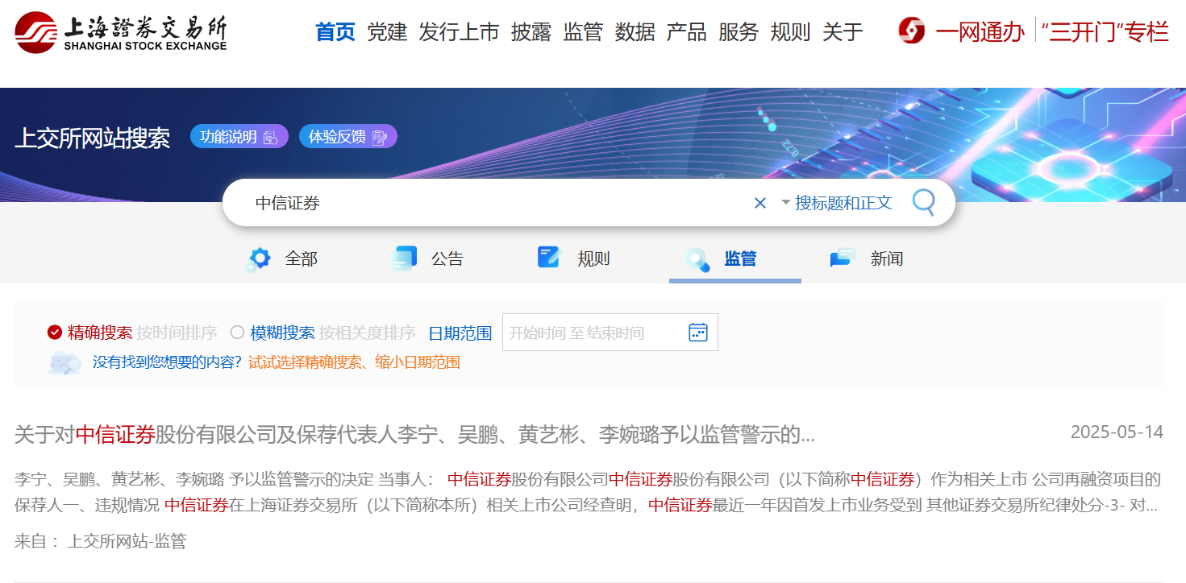Viewport: 1186px width, 583px height.
Task: Click the 来自： 上交所网站-监管 source text
Action: tap(100, 541)
